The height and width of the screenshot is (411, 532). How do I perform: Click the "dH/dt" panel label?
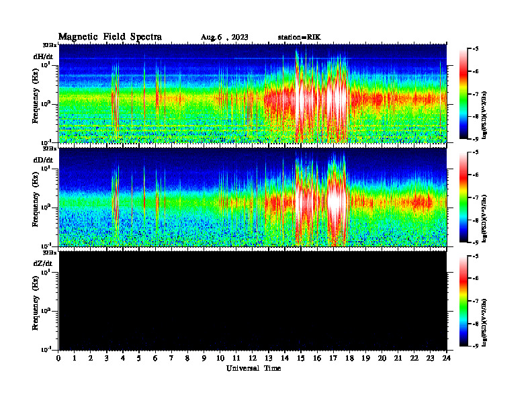coord(43,56)
